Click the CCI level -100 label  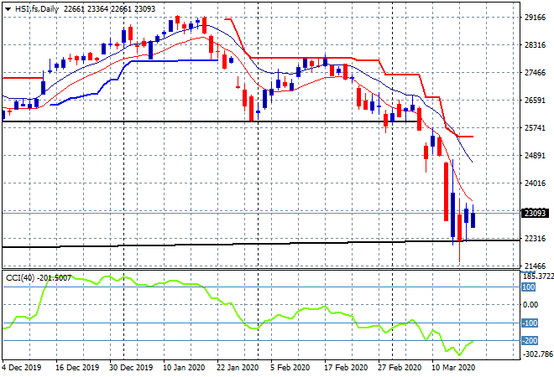tap(530, 323)
